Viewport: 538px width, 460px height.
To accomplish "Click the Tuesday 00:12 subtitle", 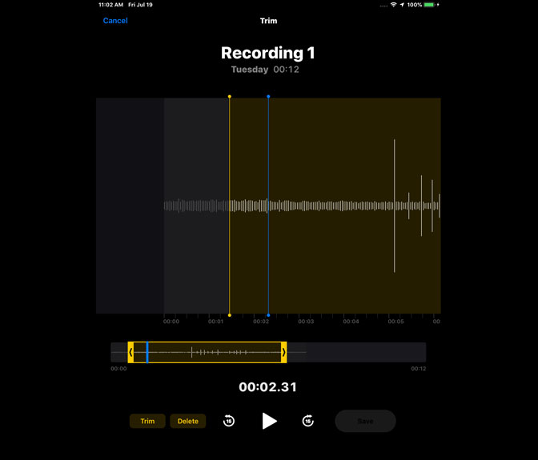I will [x=265, y=70].
